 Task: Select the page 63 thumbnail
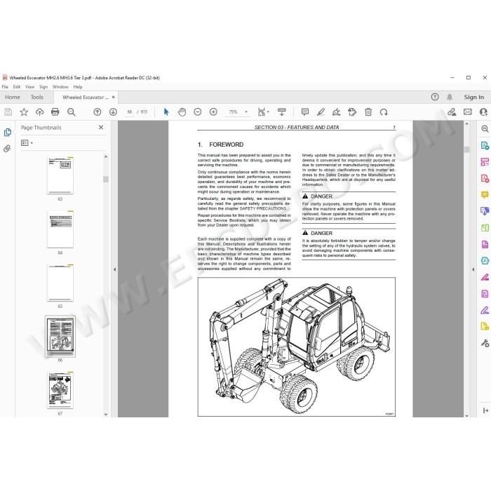click(x=60, y=175)
